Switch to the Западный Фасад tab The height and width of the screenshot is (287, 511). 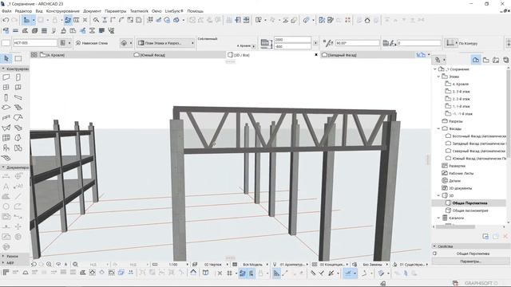pyautogui.click(x=342, y=55)
